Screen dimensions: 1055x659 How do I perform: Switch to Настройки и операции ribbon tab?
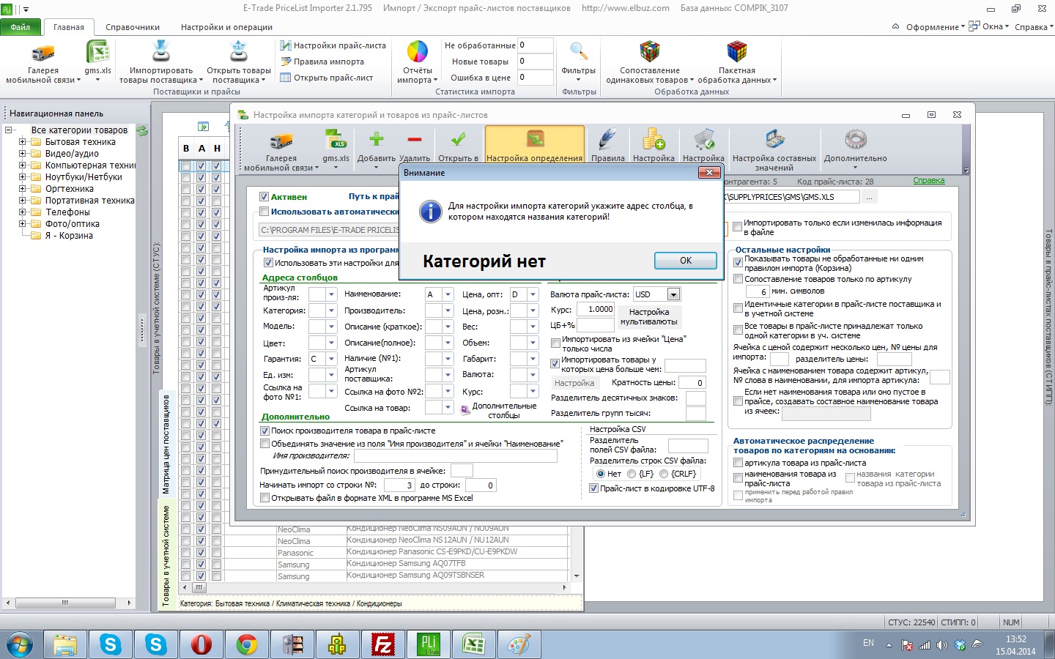(x=226, y=27)
